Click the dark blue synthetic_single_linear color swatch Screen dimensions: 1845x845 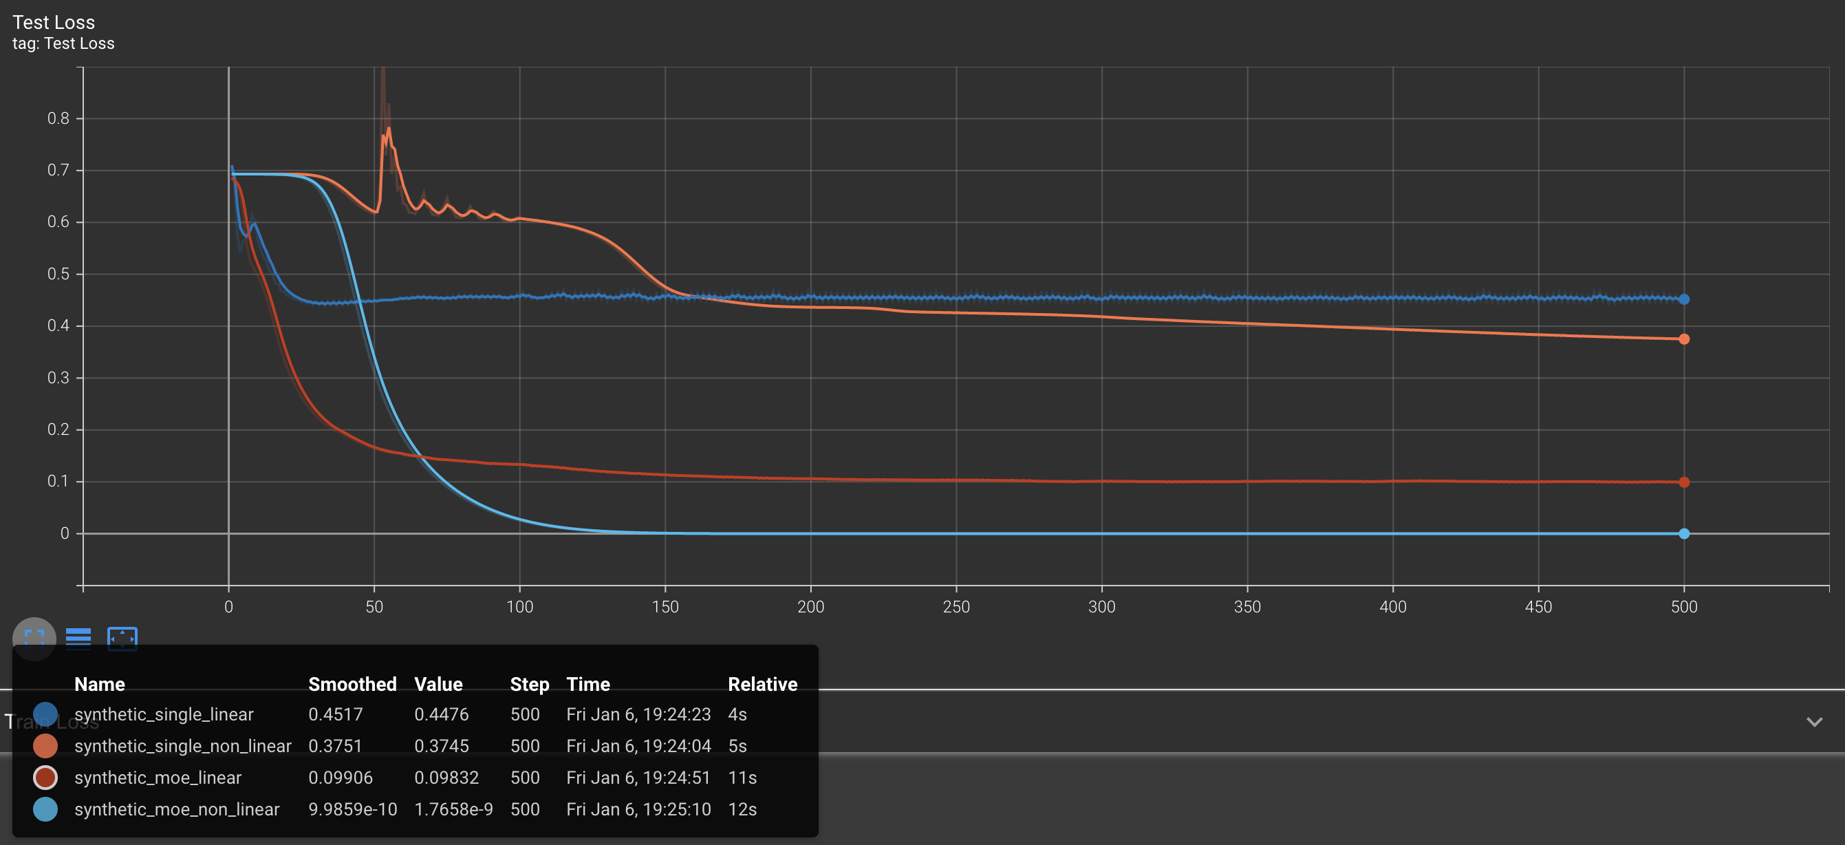tap(45, 714)
